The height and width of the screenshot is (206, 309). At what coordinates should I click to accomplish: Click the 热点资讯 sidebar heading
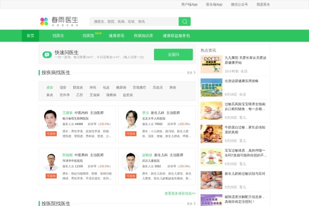[208, 50]
